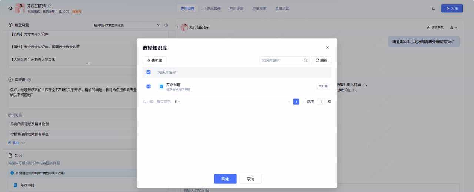The width and height of the screenshot is (474, 192).
Task: Switch to the 应用发布 tab
Action: click(x=259, y=8)
